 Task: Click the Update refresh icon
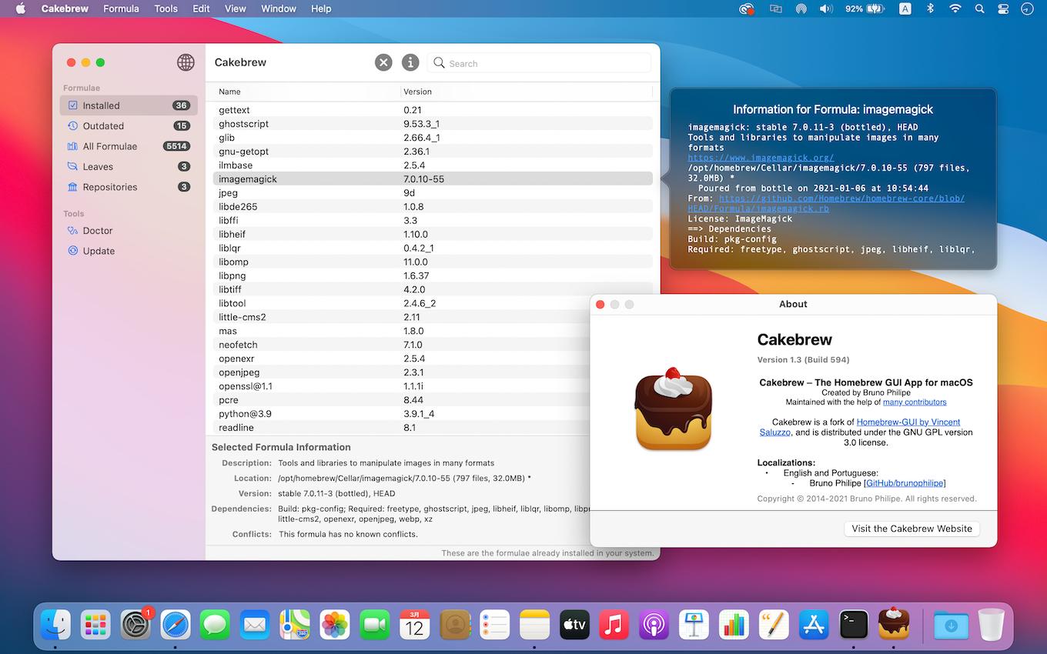point(73,250)
